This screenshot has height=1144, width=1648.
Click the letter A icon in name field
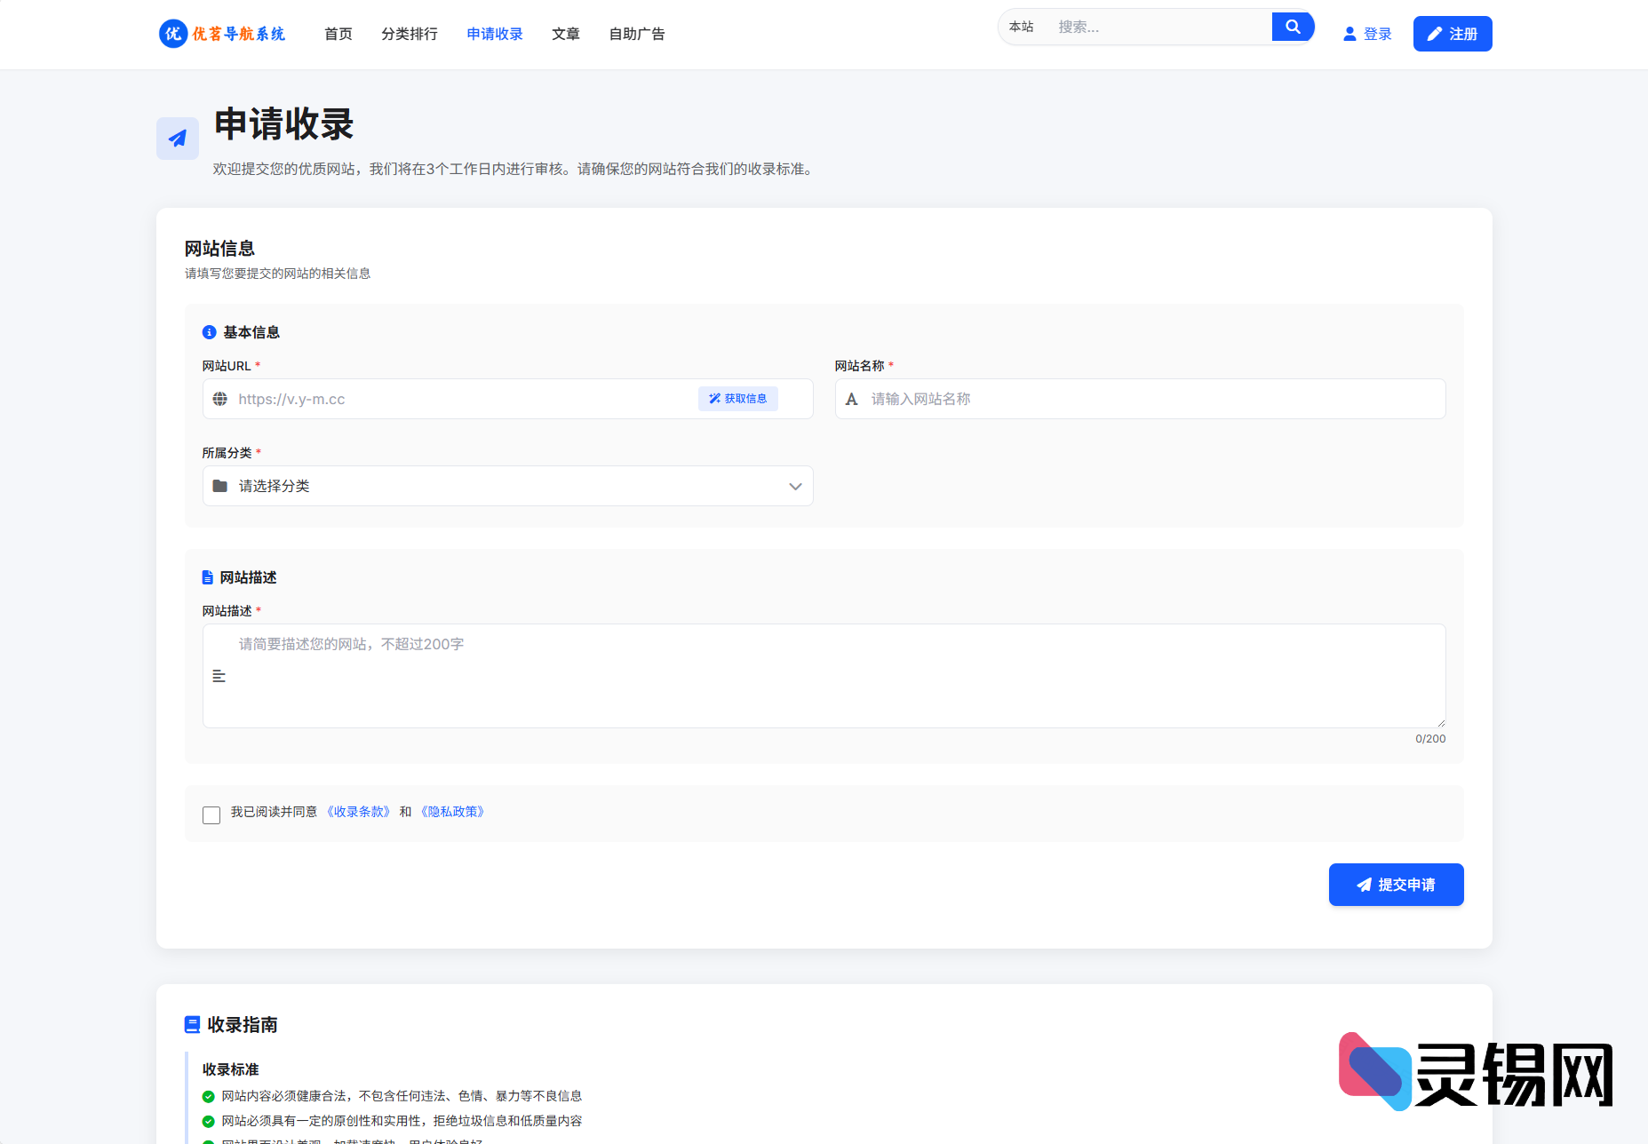coord(852,400)
